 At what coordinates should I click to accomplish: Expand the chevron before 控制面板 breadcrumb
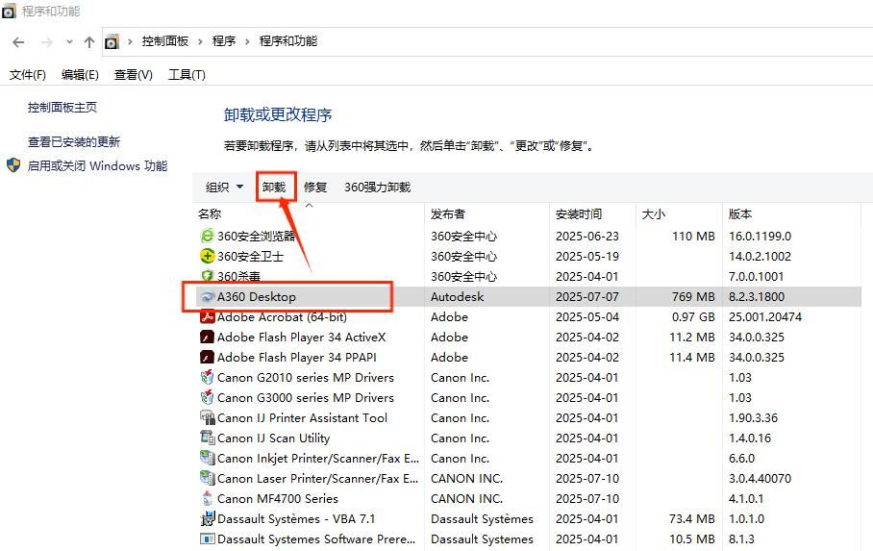[x=130, y=41]
